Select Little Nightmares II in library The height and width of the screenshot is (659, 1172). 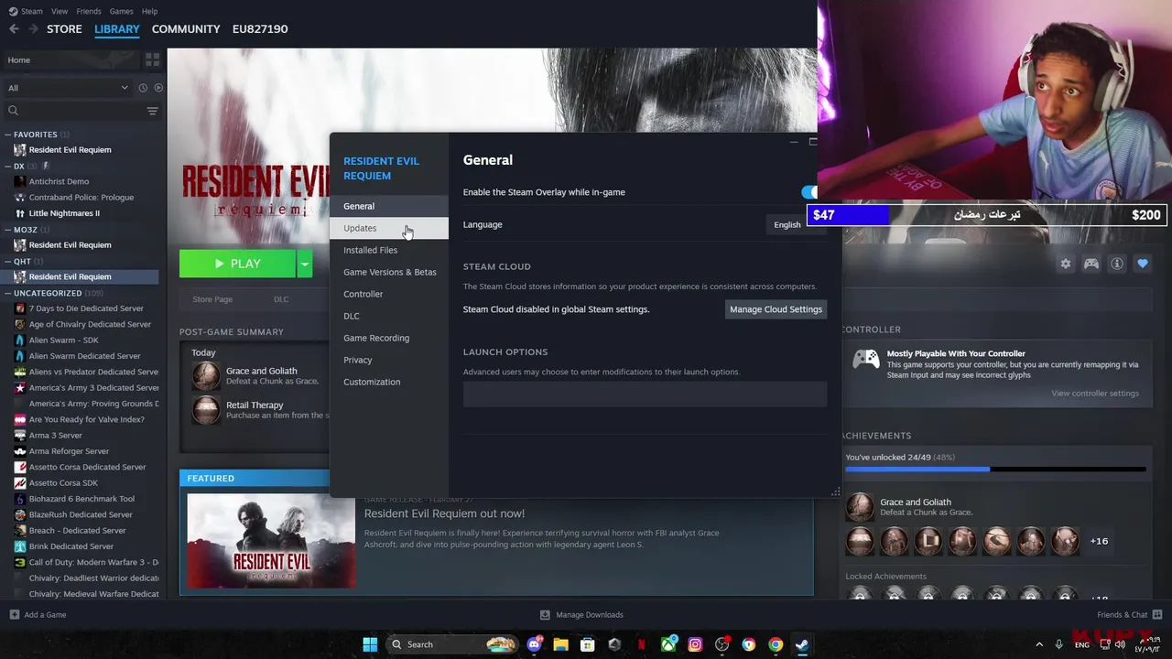click(x=64, y=213)
